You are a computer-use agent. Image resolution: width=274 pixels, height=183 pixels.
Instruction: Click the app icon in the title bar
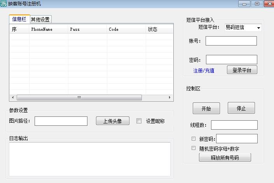pos(3,4)
